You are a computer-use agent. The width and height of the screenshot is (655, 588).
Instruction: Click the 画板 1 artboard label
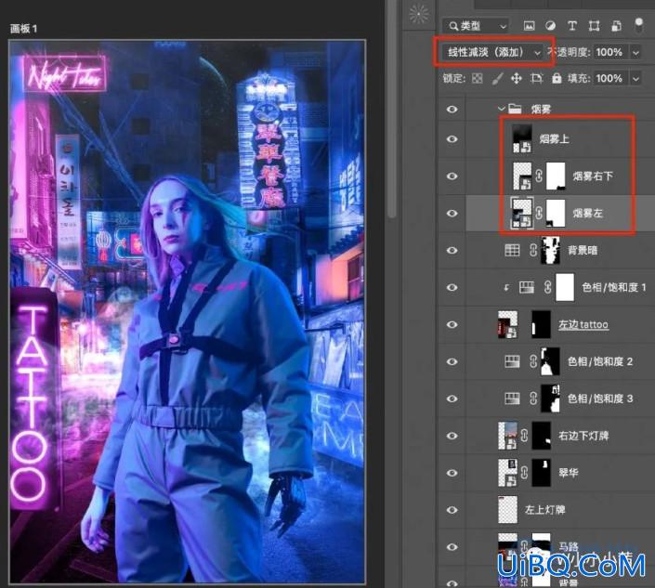pyautogui.click(x=23, y=29)
